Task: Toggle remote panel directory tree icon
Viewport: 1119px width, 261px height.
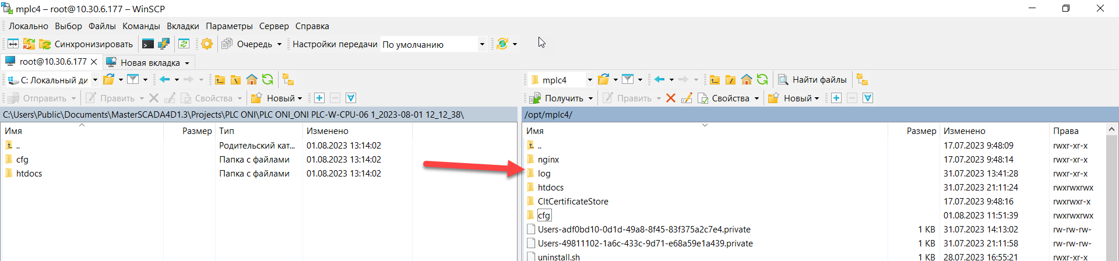Action: (x=863, y=80)
